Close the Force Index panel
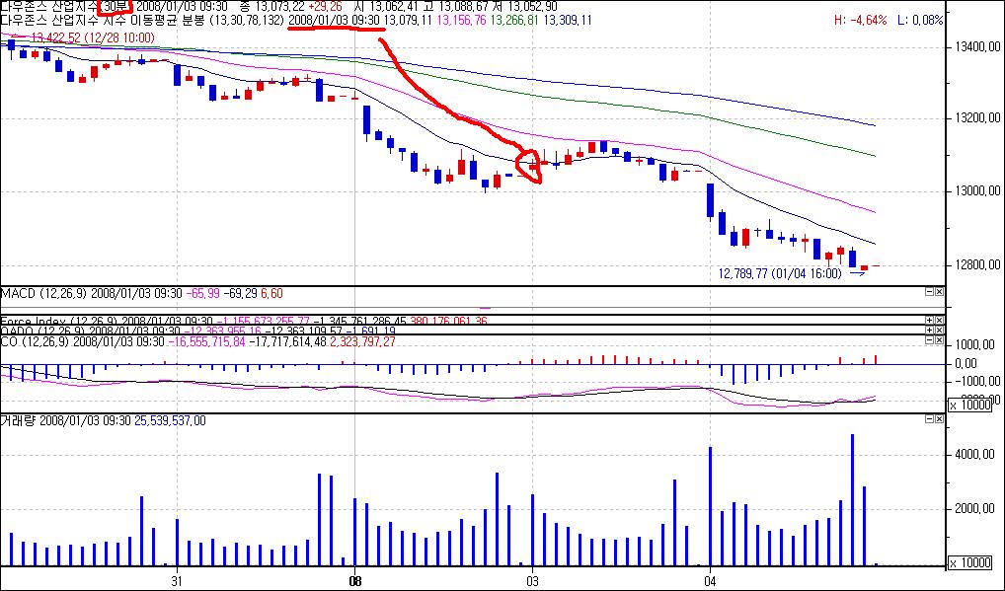1005x591 pixels. coord(939,321)
